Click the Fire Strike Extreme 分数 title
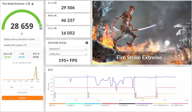Viewport: 192px width, 112px height. coord(16,4)
